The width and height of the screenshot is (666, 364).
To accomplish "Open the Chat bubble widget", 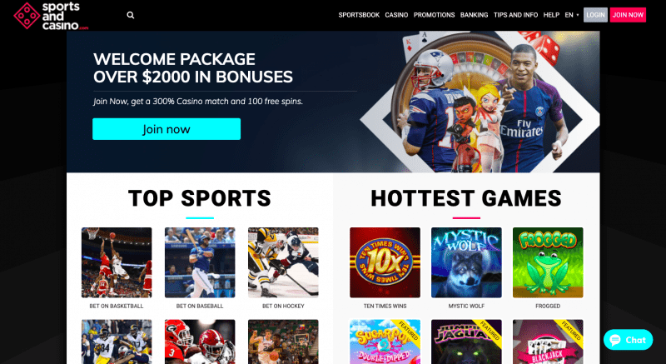I will pos(628,340).
